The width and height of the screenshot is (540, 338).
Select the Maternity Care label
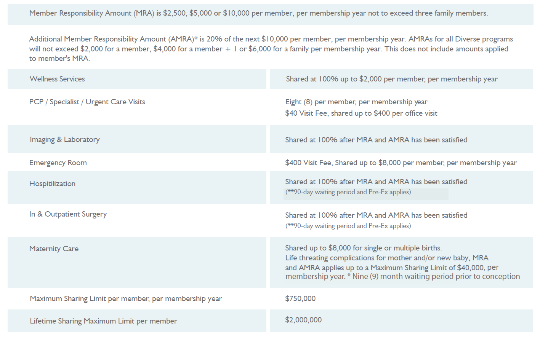coord(54,249)
